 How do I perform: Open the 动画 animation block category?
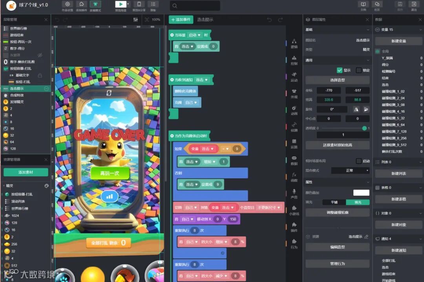[294, 110]
